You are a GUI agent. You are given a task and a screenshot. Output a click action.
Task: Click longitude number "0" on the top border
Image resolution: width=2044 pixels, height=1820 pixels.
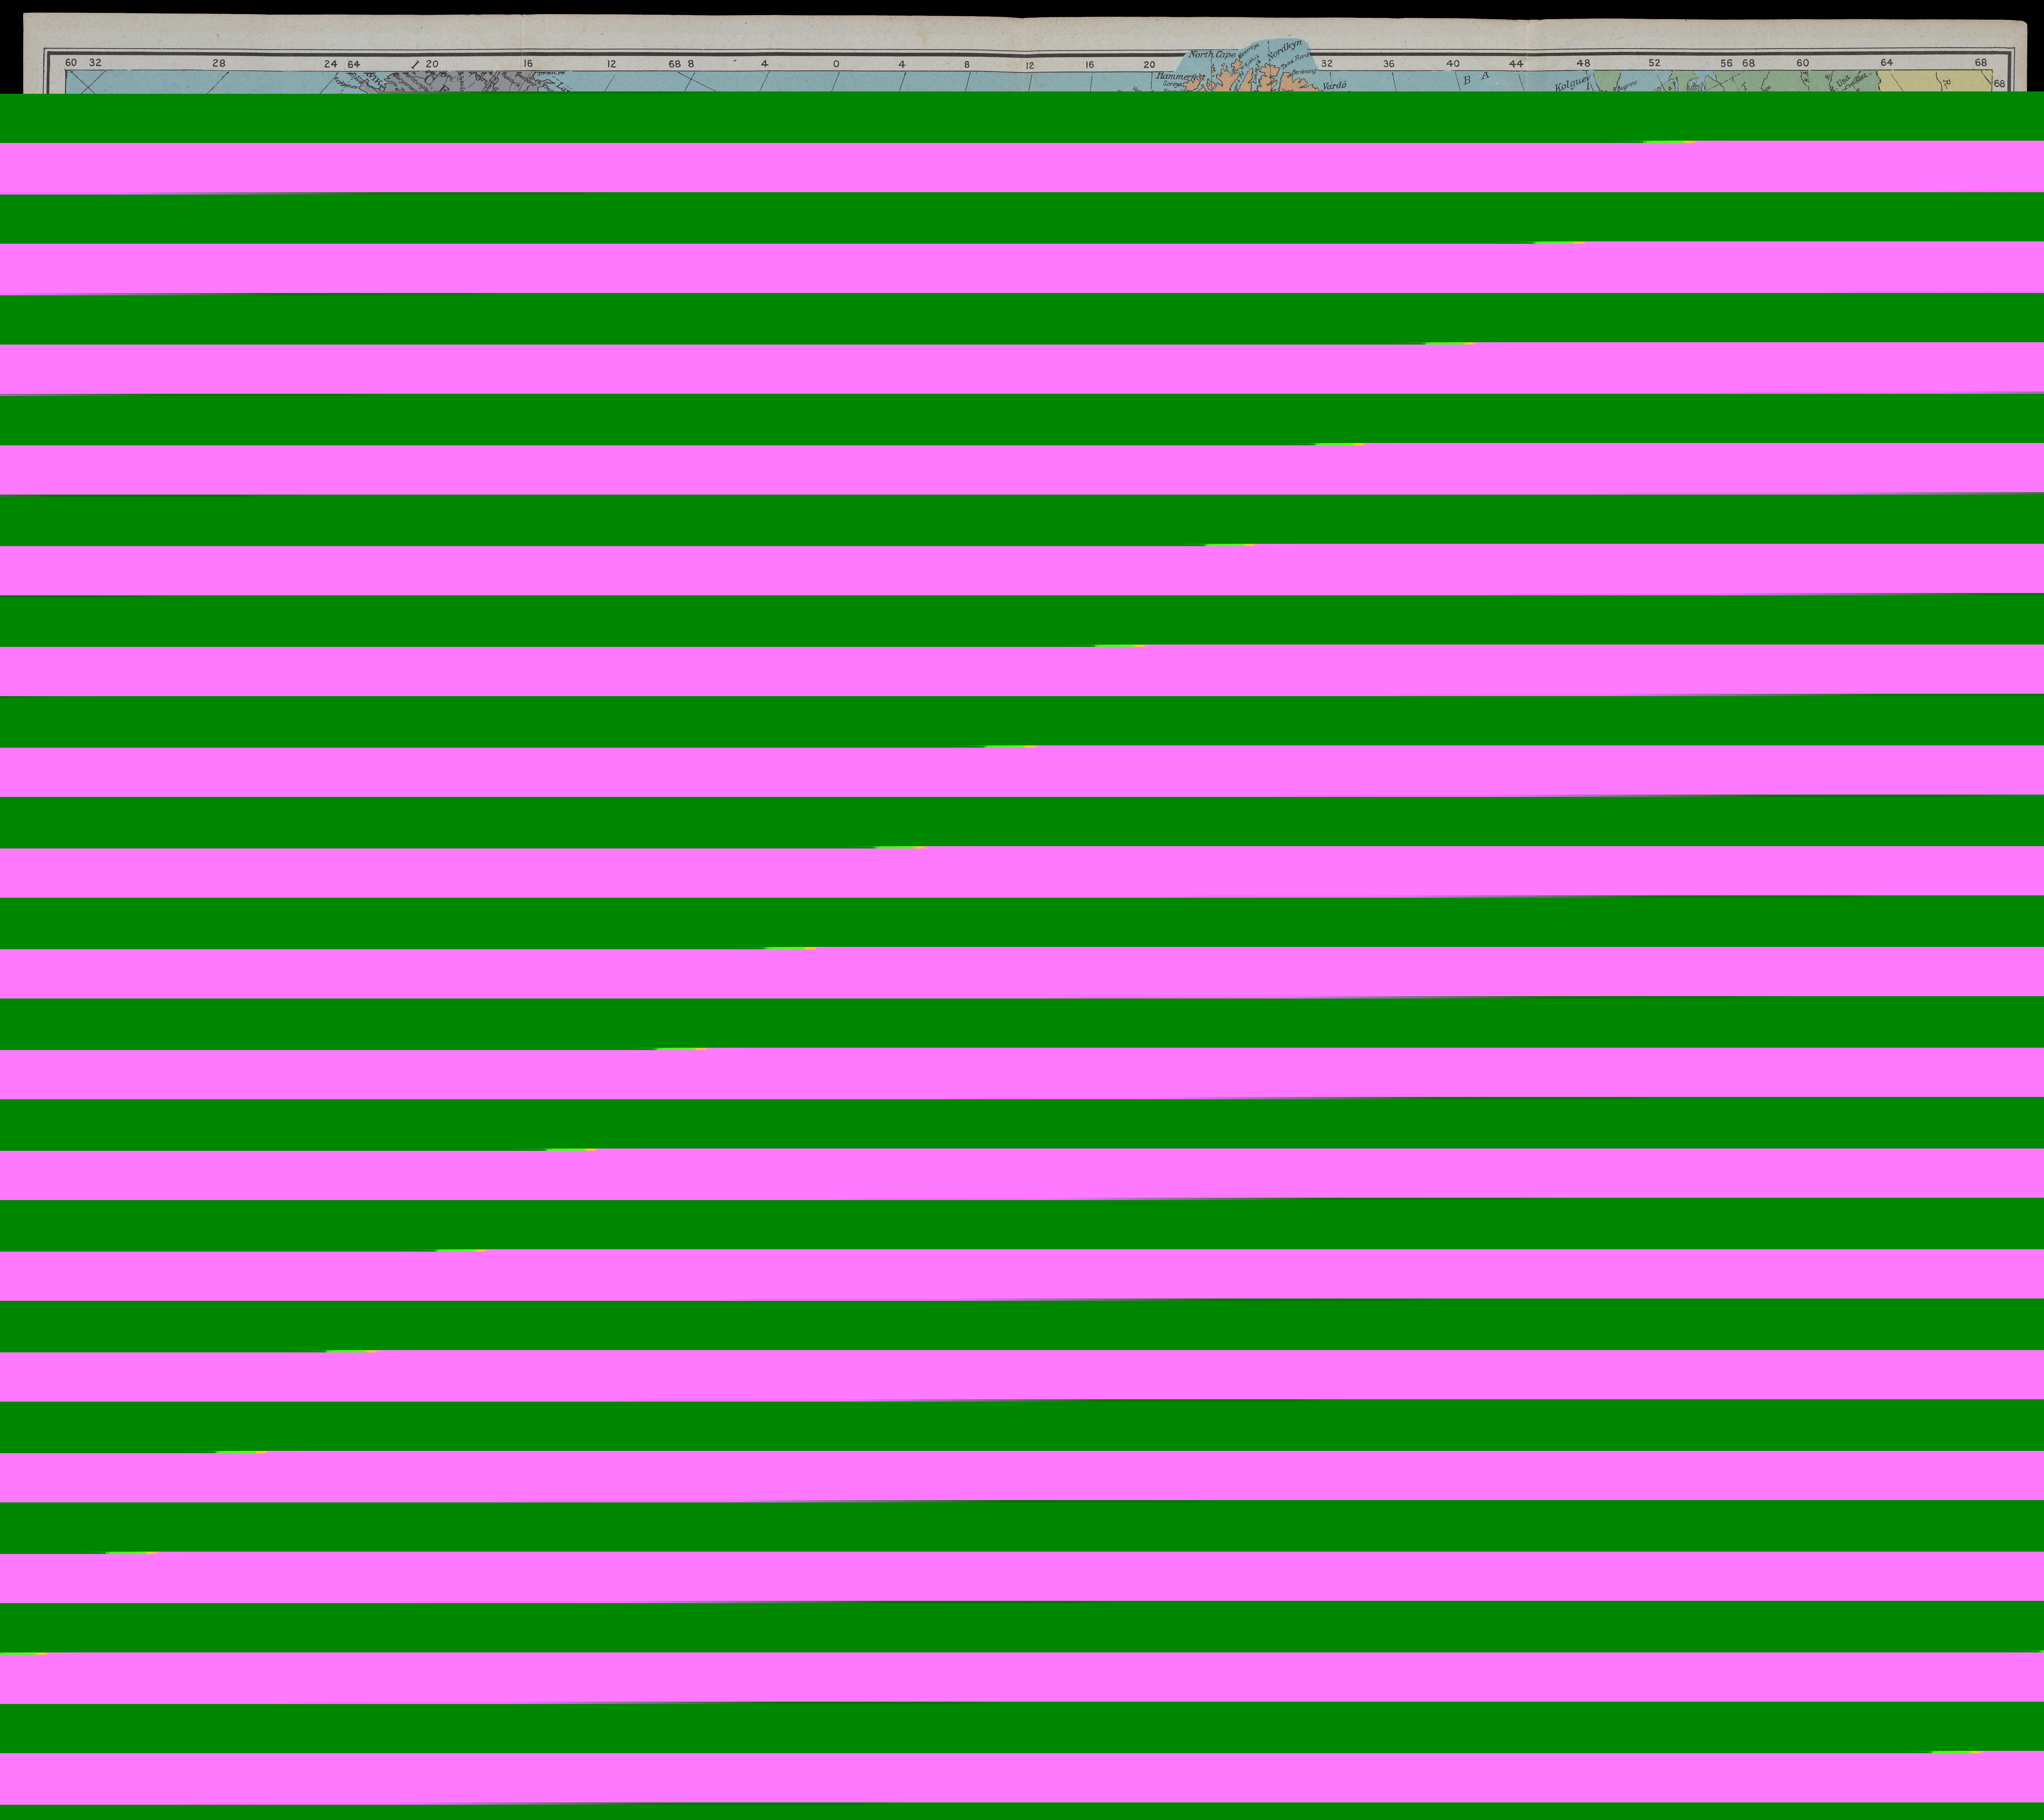pyautogui.click(x=836, y=64)
